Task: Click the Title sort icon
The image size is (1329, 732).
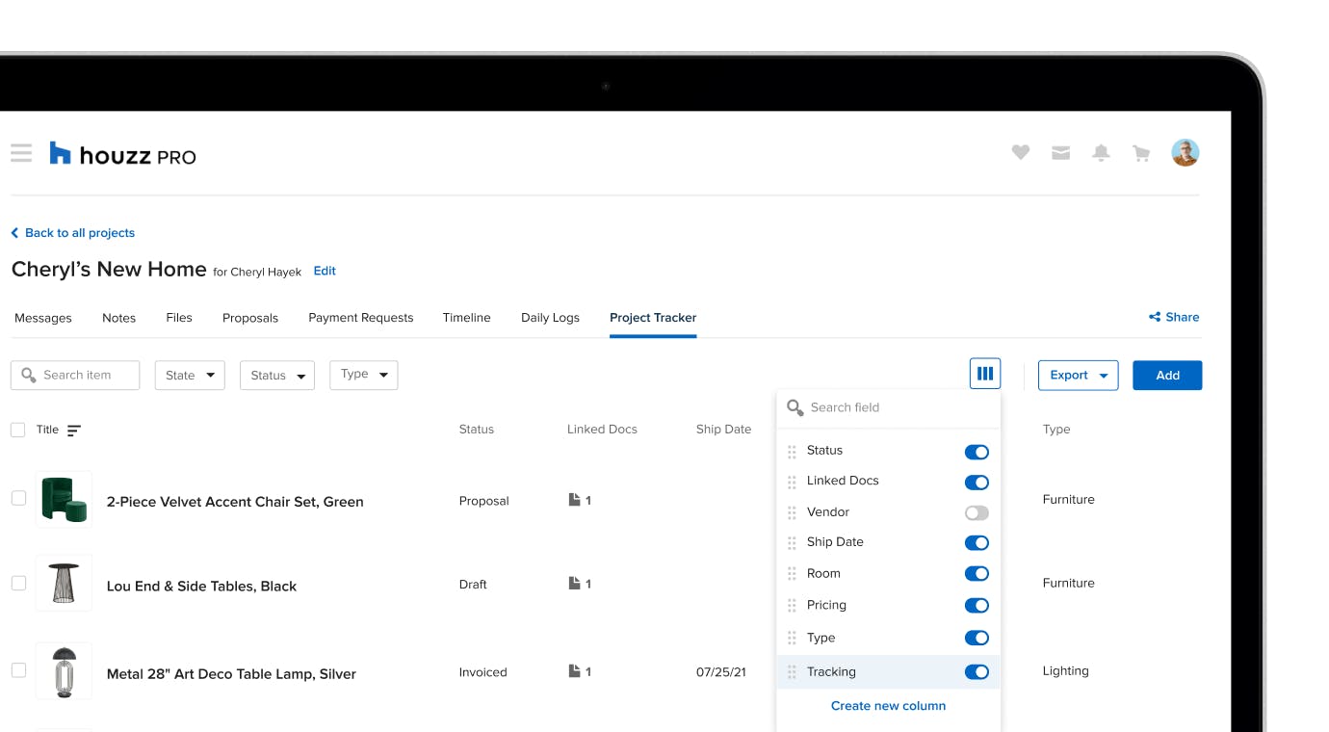Action: click(x=74, y=431)
